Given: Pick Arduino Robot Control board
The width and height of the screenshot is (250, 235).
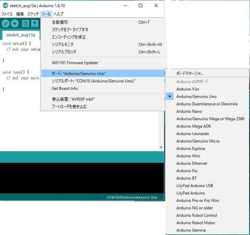Looking at the screenshot, I should click(x=207, y=215).
